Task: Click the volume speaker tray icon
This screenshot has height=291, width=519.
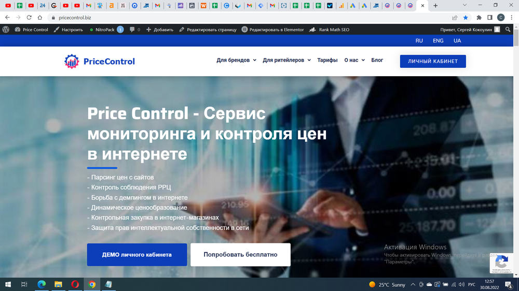Action: [462, 285]
